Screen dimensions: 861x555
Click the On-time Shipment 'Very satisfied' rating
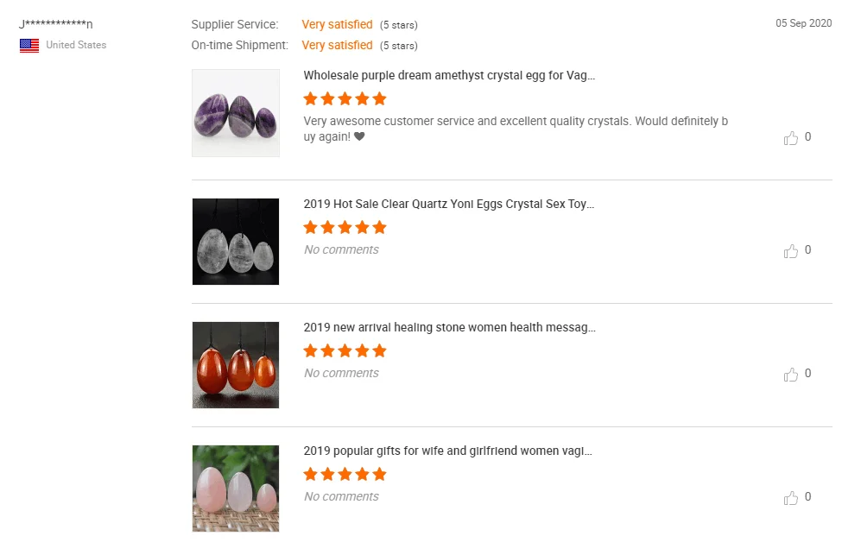coord(337,46)
